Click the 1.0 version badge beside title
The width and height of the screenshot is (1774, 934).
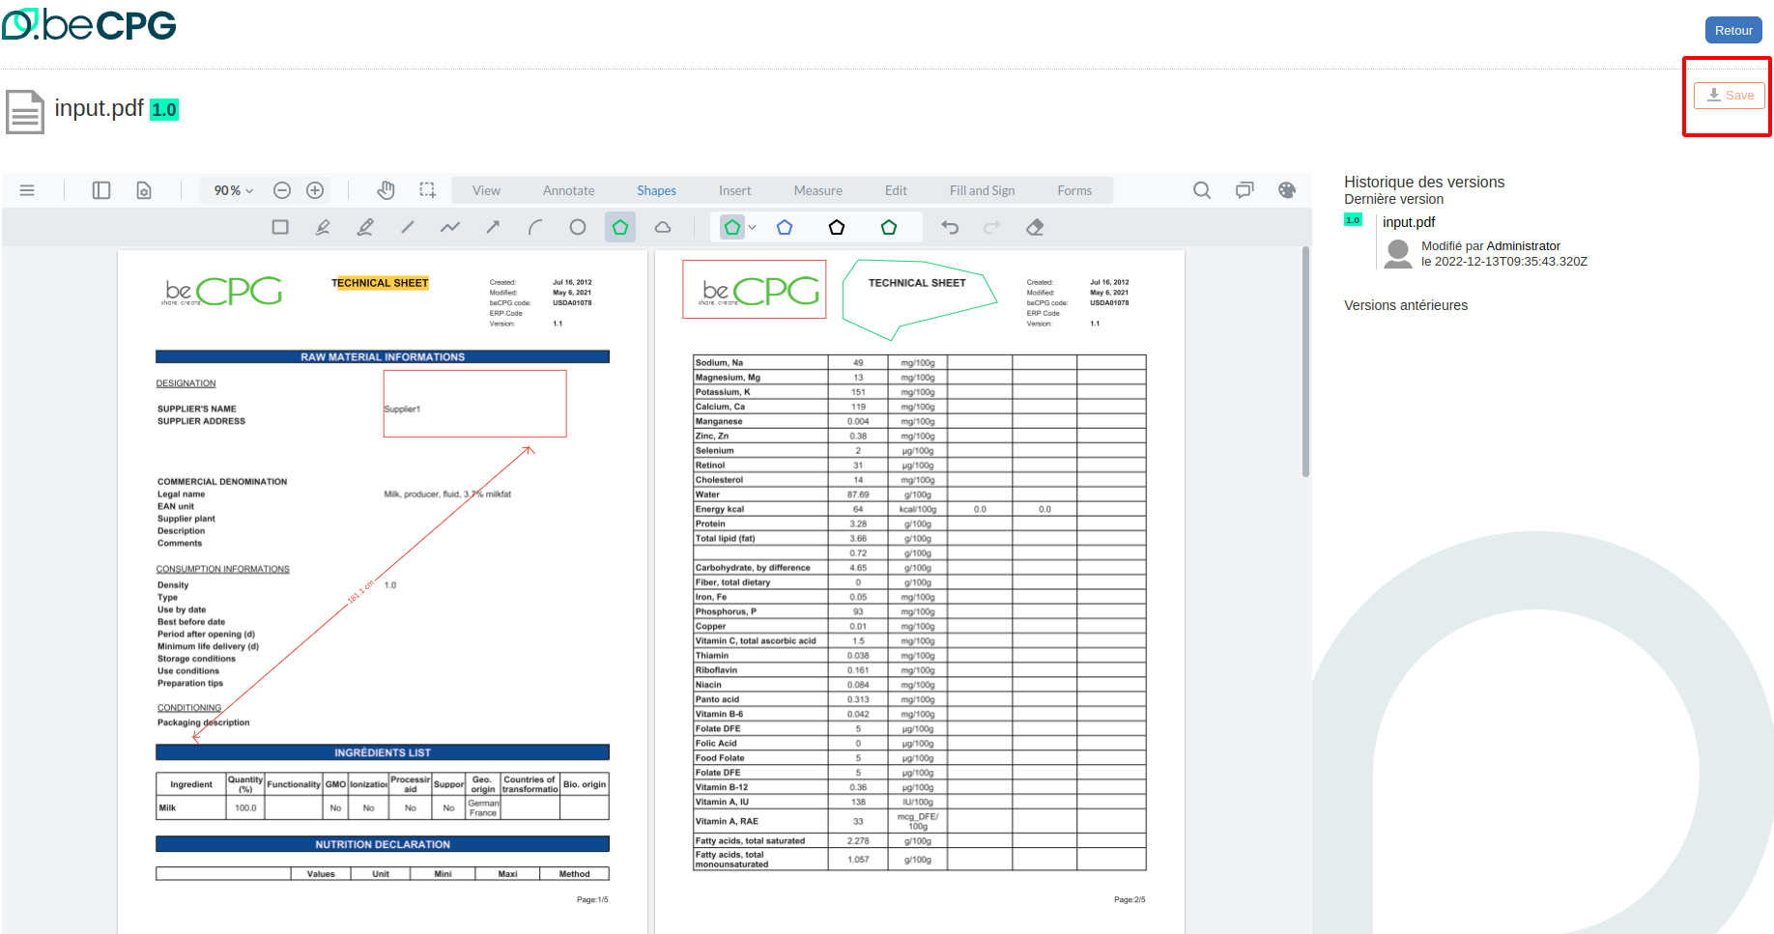[x=164, y=109]
